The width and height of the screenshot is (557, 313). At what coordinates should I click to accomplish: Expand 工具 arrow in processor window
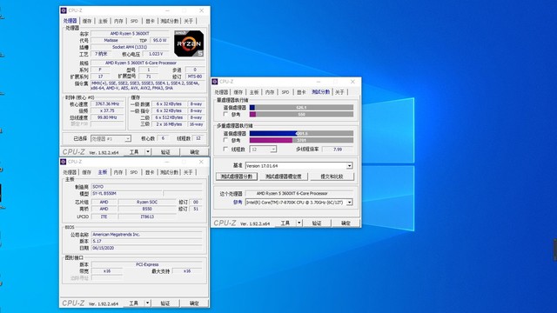(148, 152)
